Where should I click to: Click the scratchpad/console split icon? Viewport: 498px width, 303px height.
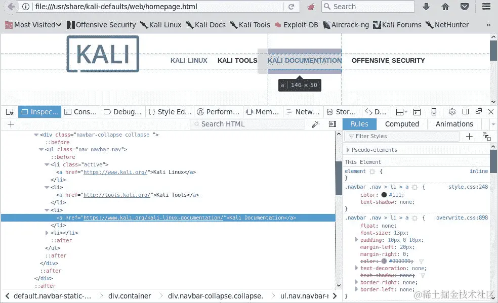(417, 112)
